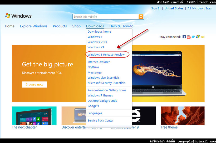Open All Microsoft Sites link
This screenshot has height=143, width=216.
click(199, 8)
